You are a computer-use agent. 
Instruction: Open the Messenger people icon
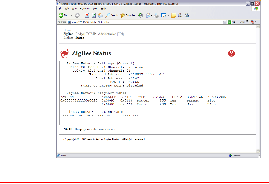tap(187, 15)
